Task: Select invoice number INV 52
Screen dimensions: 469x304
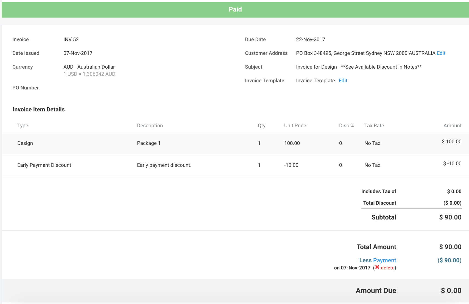Action: [71, 40]
